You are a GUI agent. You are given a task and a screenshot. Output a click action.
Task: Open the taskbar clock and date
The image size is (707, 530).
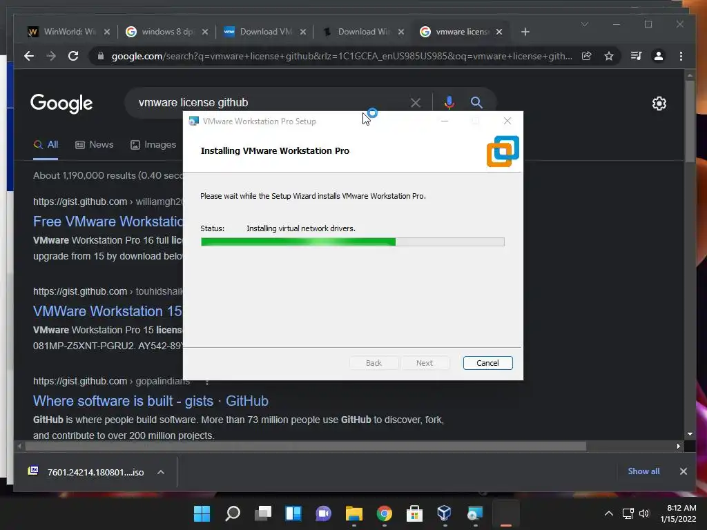(678, 513)
